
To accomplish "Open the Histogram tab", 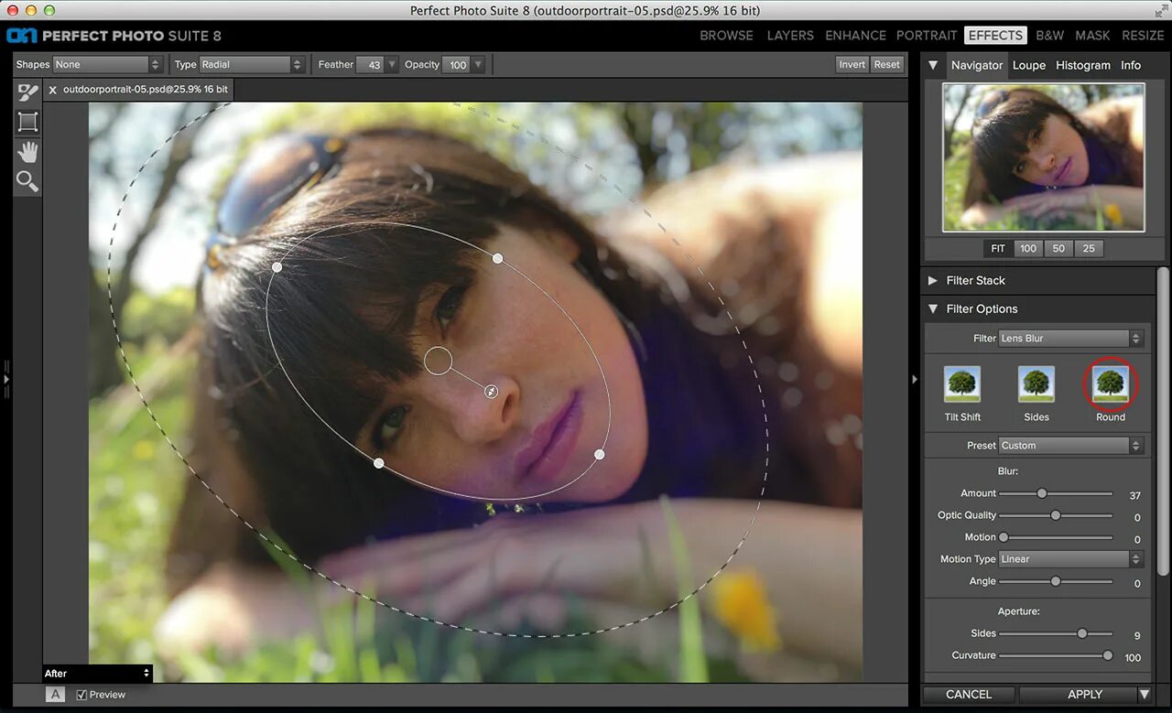I will [x=1083, y=65].
